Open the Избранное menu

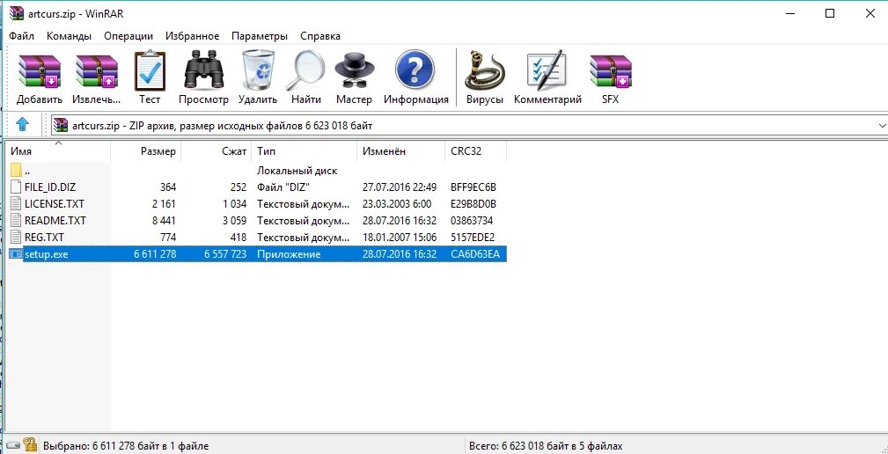click(193, 36)
